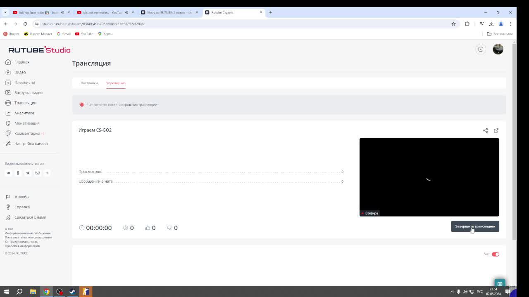Click the VK social icon
Viewport: 529px width, 297px height.
click(x=8, y=173)
